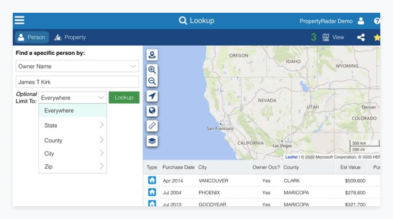Expand the Zip submenu option
The width and height of the screenshot is (393, 219).
[x=73, y=166]
